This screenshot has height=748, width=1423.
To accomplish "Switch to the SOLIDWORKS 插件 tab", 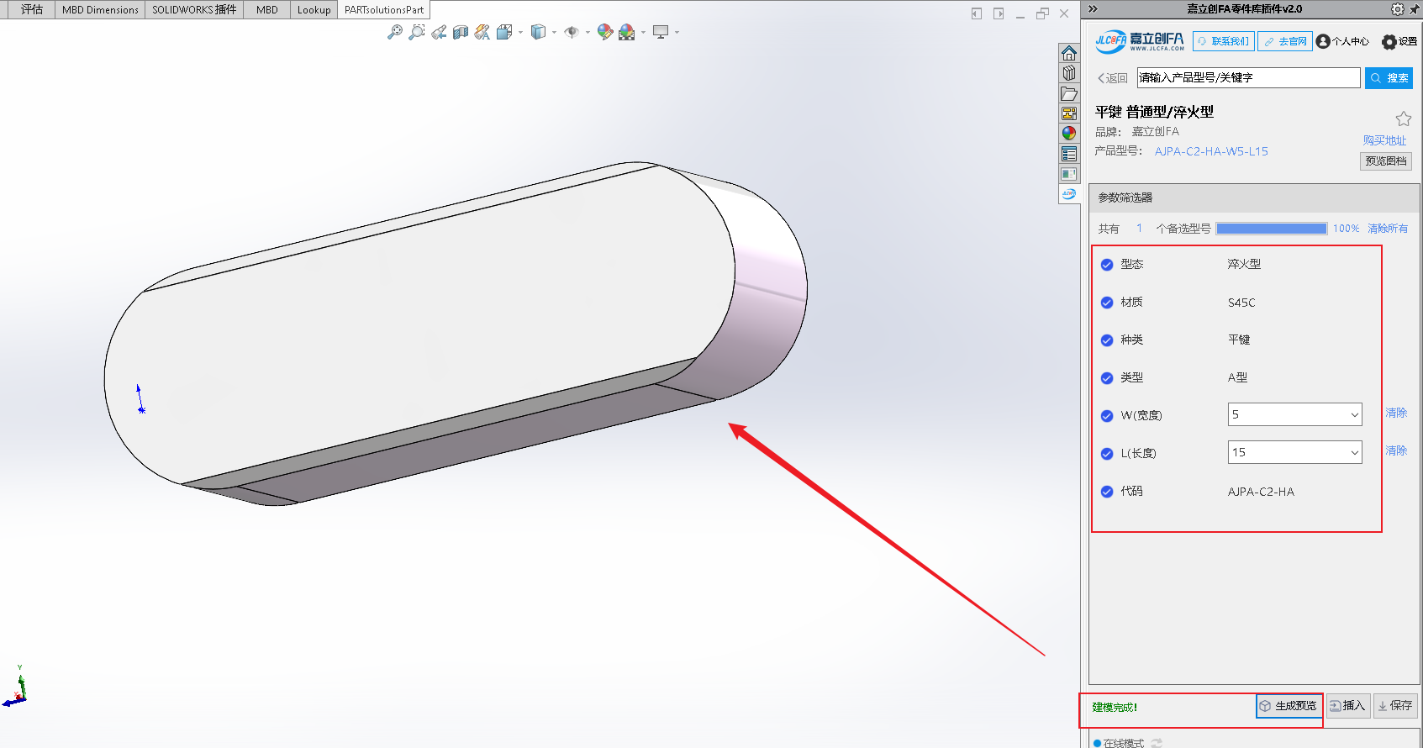I will (x=194, y=10).
